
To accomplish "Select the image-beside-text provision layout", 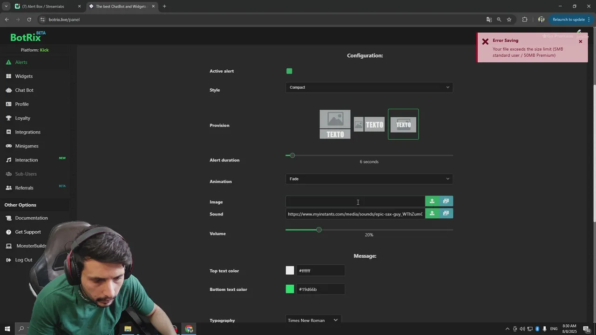I will point(369,124).
